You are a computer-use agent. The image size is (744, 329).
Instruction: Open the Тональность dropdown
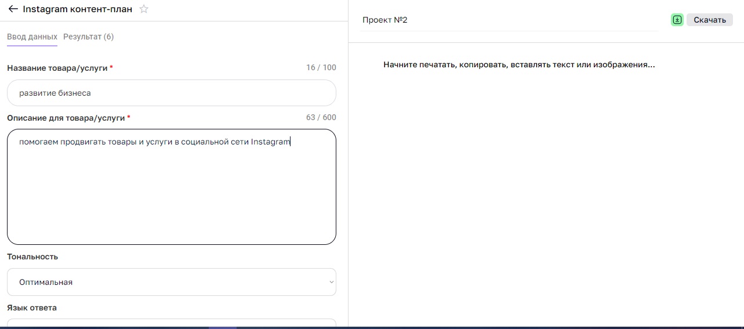click(x=172, y=282)
